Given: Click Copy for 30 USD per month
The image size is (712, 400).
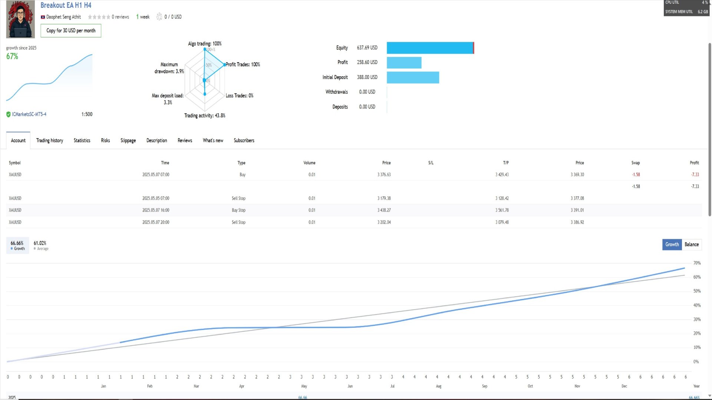Looking at the screenshot, I should coord(71,31).
